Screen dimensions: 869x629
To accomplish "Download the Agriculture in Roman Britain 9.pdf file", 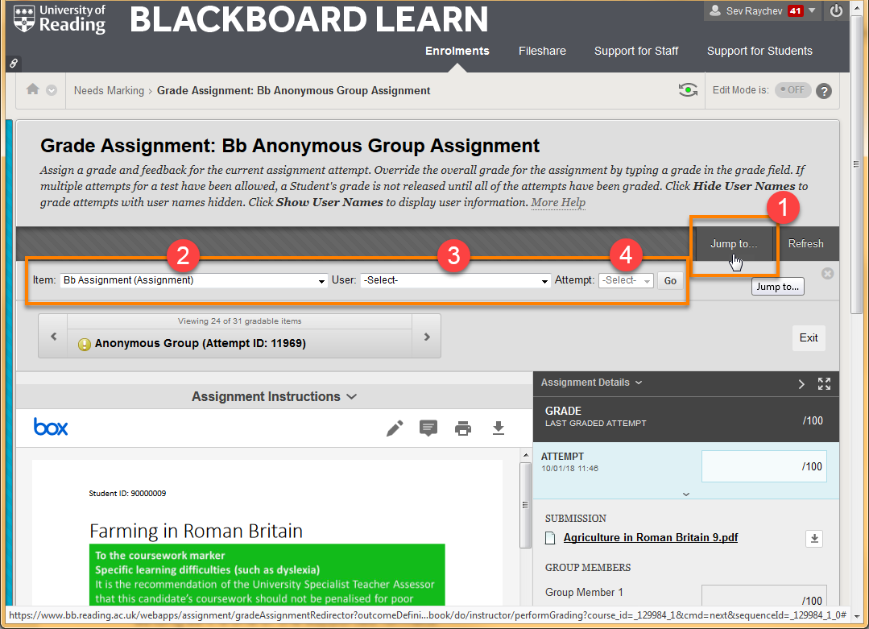I will click(x=814, y=538).
